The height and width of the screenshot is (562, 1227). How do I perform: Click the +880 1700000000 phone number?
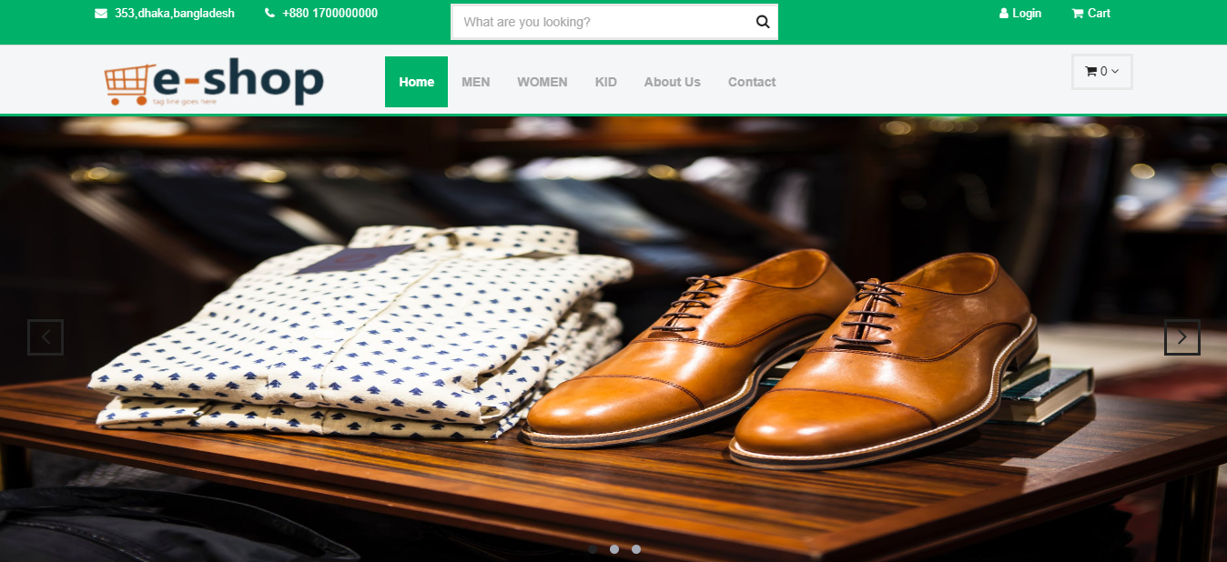(x=330, y=14)
